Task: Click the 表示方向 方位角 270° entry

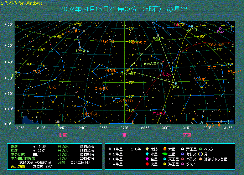Action: click(31, 166)
